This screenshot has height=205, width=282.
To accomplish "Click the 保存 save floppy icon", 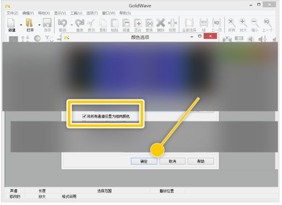I will click(47, 23).
